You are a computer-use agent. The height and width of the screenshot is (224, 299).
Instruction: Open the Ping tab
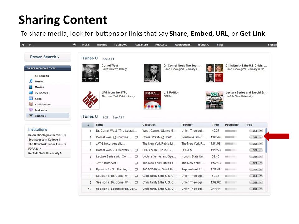point(220,45)
